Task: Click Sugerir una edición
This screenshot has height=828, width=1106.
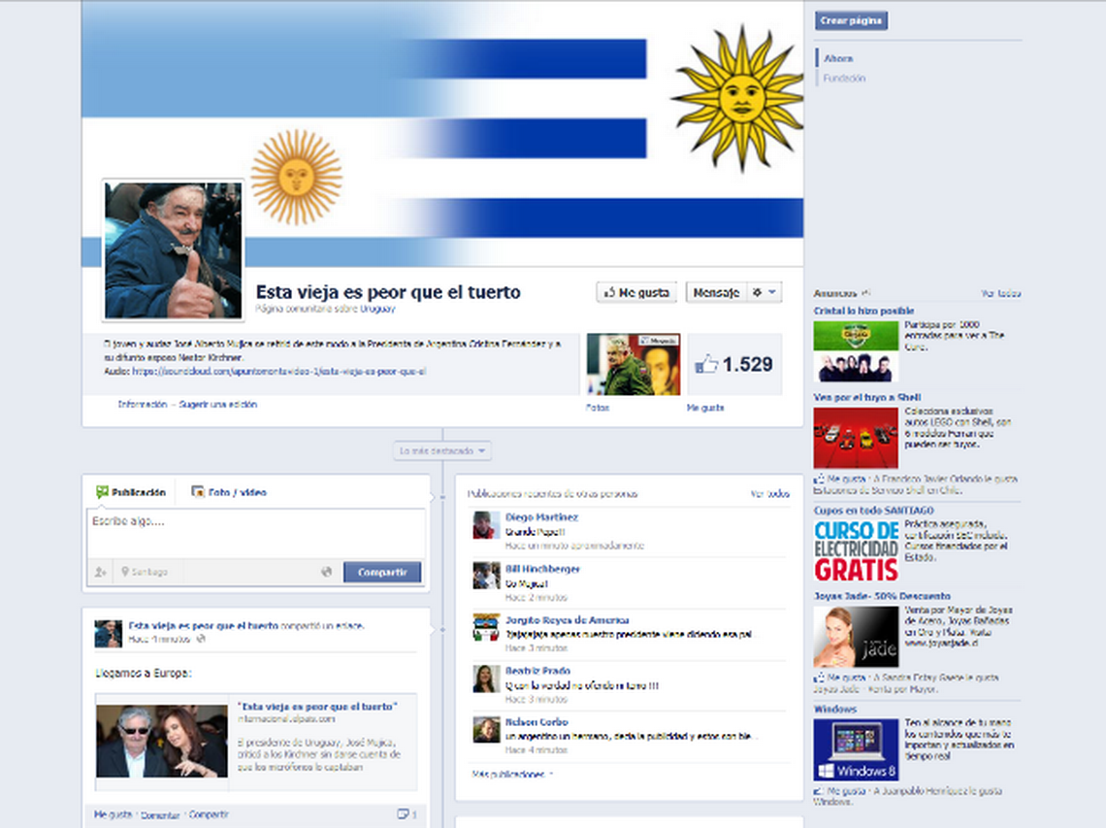Action: pyautogui.click(x=218, y=405)
